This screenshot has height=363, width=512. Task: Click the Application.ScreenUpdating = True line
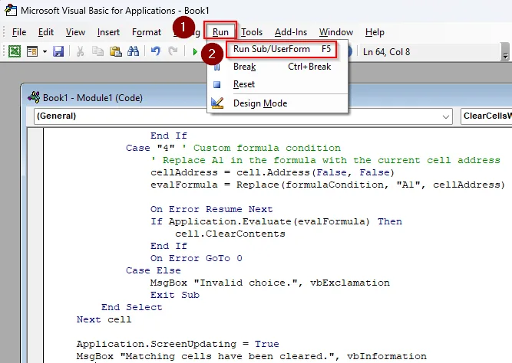[177, 344]
